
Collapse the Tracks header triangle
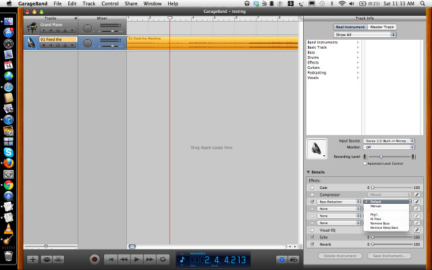(75, 18)
